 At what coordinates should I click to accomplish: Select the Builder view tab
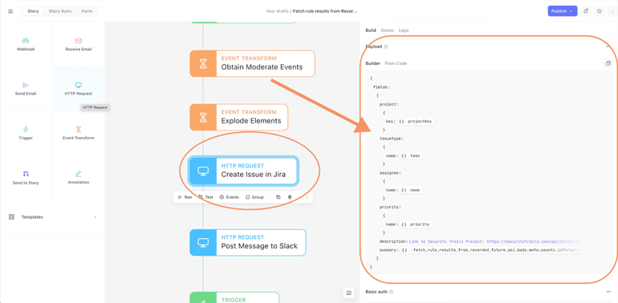[x=373, y=63]
